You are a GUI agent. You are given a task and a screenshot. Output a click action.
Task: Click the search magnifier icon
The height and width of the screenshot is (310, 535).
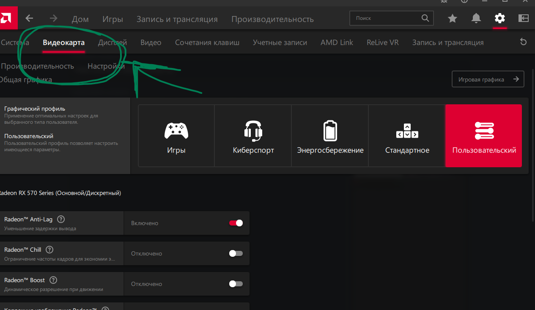pyautogui.click(x=425, y=18)
